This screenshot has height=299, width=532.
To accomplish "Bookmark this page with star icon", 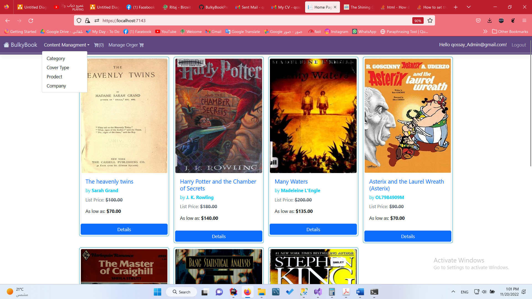I will pos(430,20).
